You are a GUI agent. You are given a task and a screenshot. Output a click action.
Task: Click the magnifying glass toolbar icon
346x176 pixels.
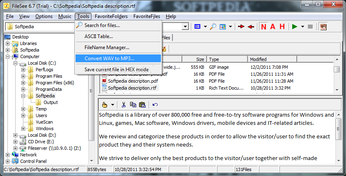213,27
